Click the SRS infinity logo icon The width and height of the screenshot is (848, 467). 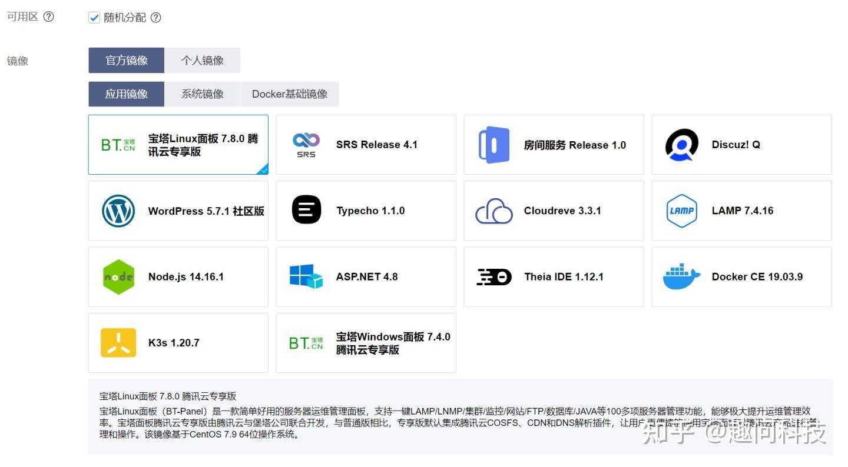[306, 145]
